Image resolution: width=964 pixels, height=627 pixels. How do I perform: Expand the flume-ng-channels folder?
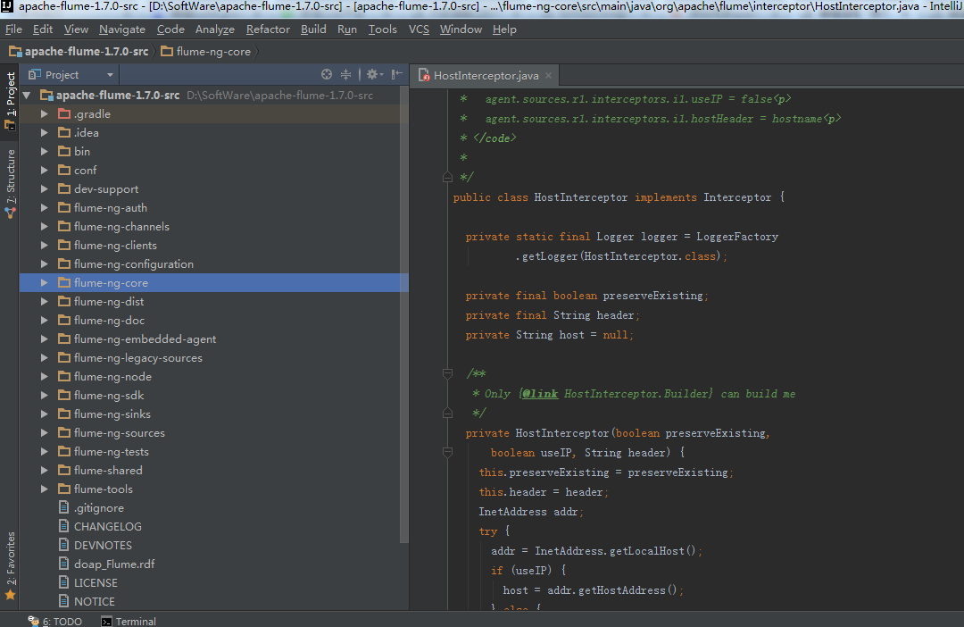45,227
